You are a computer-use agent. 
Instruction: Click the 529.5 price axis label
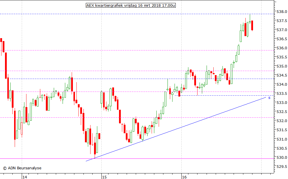282,167
